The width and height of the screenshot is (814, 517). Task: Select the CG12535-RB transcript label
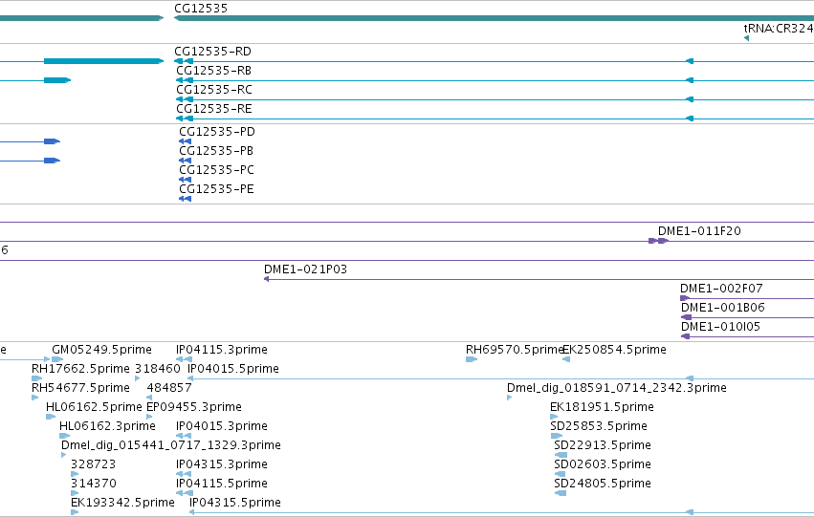[214, 71]
